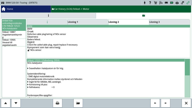The height and width of the screenshot is (108, 192).
Task: Select the Lösning 1 tab
Action: [x=88, y=22]
